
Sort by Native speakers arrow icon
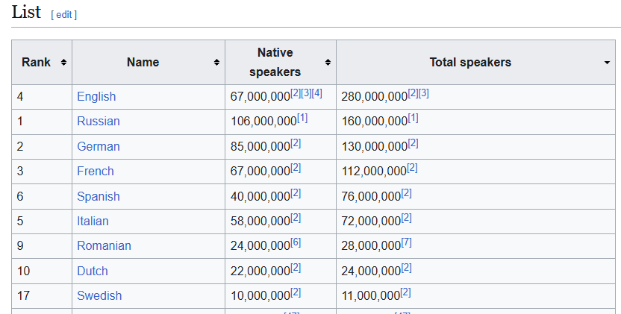pyautogui.click(x=328, y=62)
